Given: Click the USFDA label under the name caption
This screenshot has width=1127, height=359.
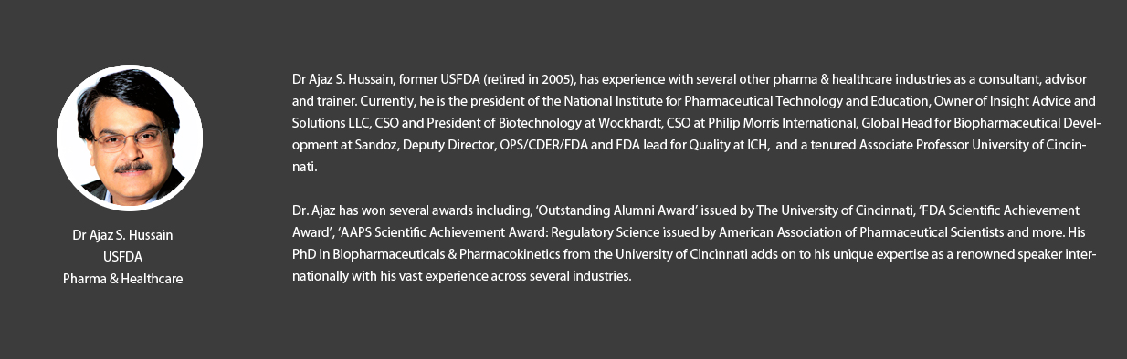Looking at the screenshot, I should (x=122, y=257).
